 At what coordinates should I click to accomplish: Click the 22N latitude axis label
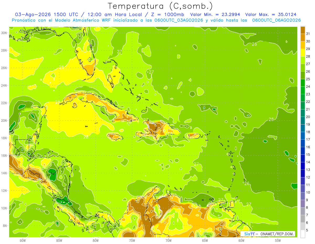4,103
